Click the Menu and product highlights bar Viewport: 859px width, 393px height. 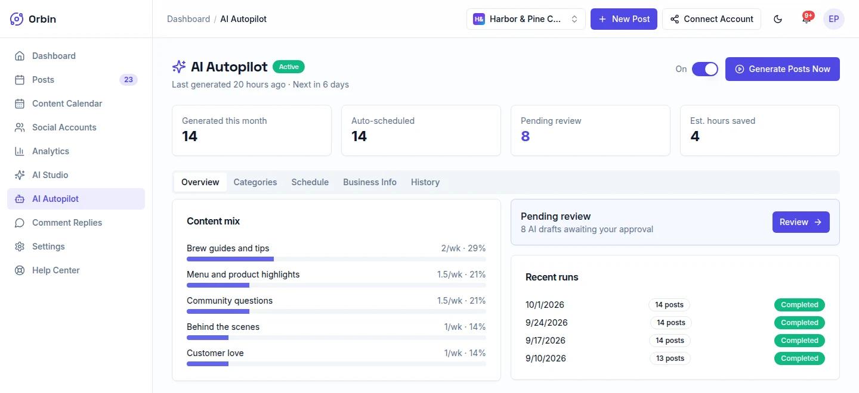[336, 285]
